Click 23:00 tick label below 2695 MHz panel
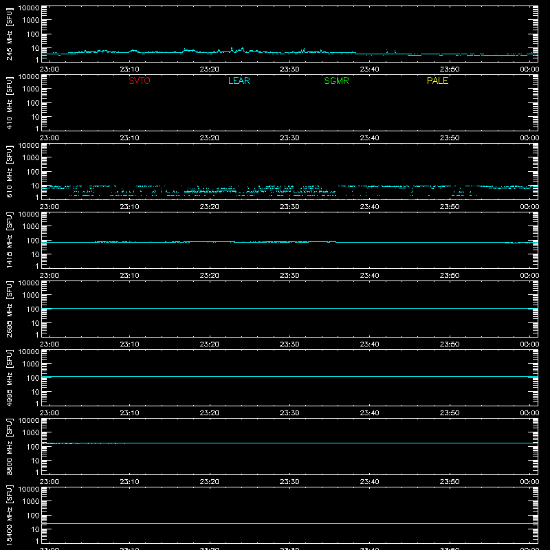550x550 pixels. 49,344
